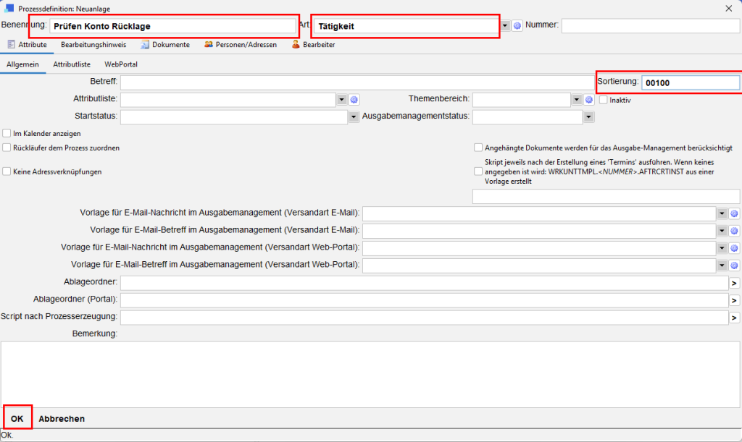Confirm with the OK button

coord(17,418)
